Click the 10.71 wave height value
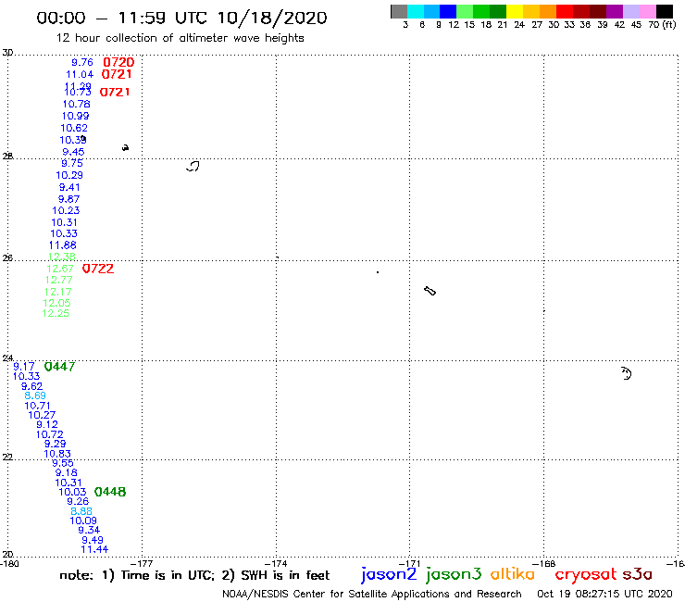 [38, 406]
